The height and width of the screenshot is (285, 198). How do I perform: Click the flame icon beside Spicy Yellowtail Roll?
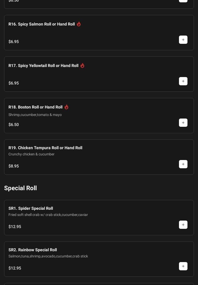pyautogui.click(x=82, y=65)
